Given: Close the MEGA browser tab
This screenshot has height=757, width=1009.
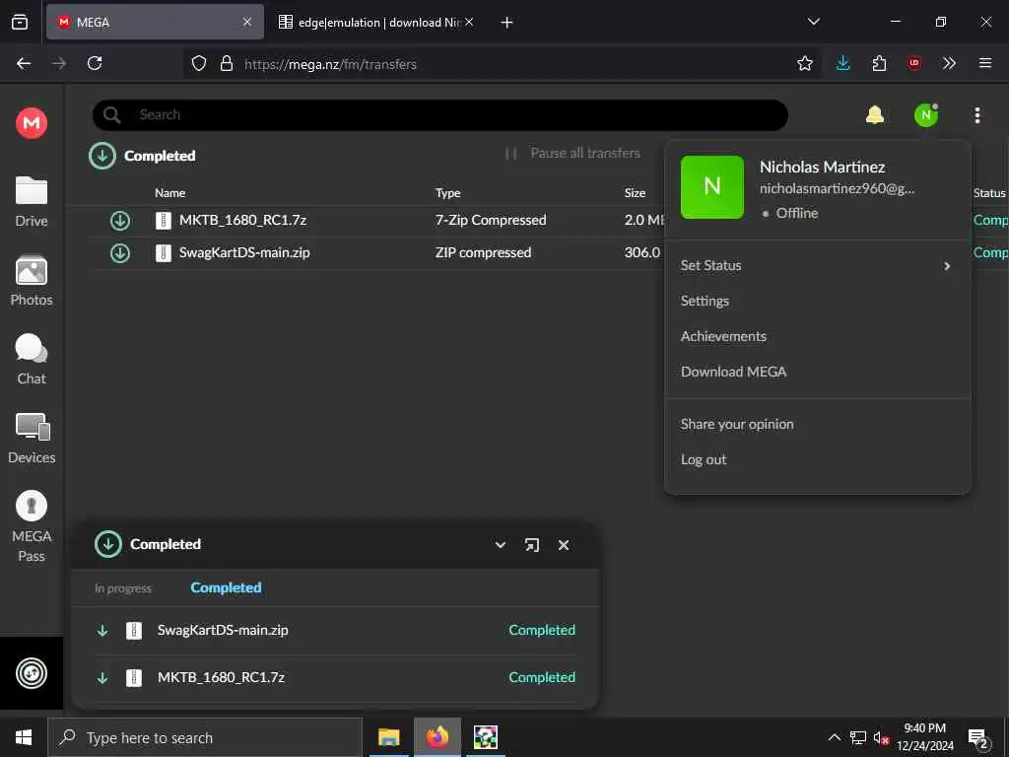Looking at the screenshot, I should click(x=247, y=22).
